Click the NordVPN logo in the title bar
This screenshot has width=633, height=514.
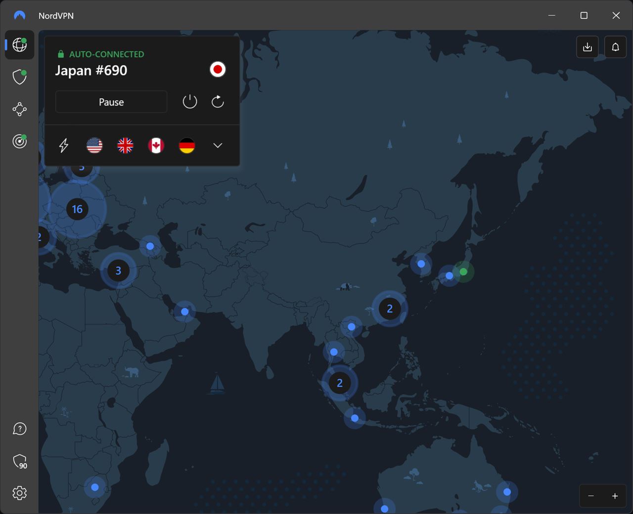[x=20, y=15]
